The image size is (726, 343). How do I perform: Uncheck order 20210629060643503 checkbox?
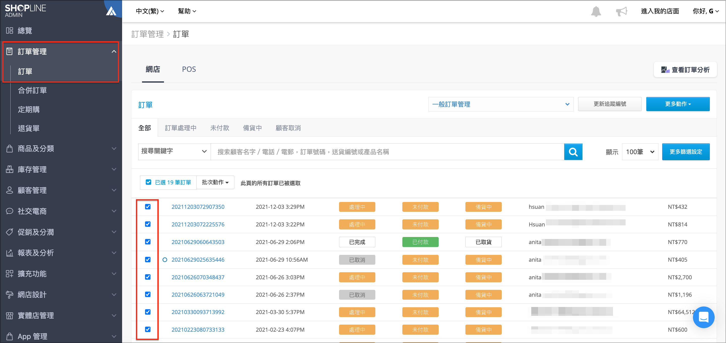click(x=148, y=242)
